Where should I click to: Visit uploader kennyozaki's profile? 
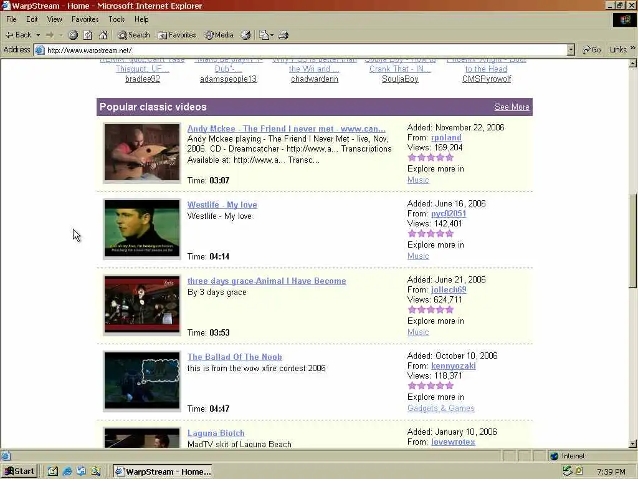[454, 365]
